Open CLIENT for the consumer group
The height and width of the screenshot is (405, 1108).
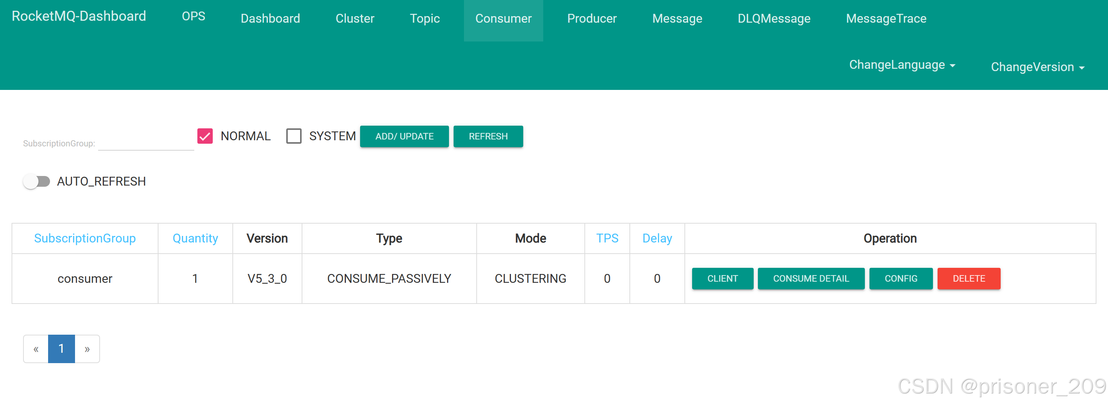pyautogui.click(x=723, y=279)
